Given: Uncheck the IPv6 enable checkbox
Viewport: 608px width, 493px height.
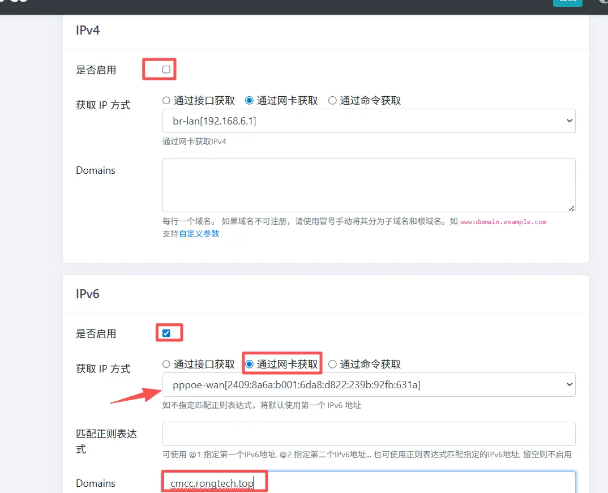Looking at the screenshot, I should [166, 333].
